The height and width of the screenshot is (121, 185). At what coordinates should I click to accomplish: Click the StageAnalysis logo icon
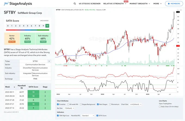click(6, 4)
